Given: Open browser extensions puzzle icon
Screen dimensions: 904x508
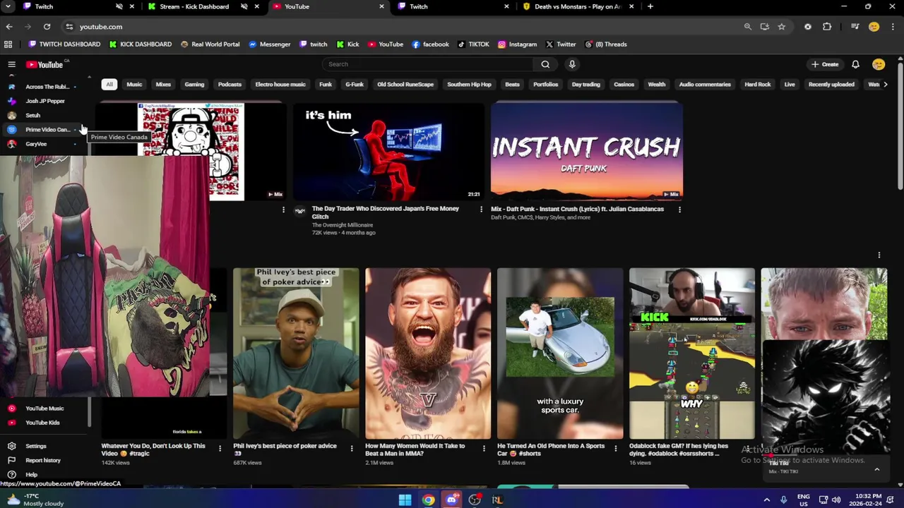Looking at the screenshot, I should [827, 27].
